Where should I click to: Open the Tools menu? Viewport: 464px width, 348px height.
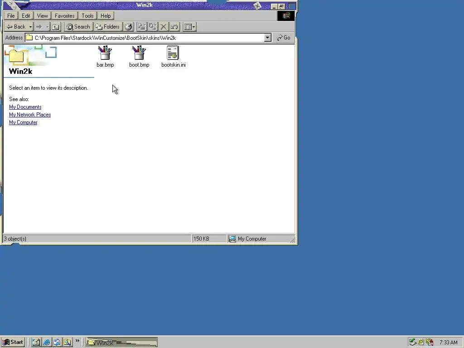click(x=87, y=16)
